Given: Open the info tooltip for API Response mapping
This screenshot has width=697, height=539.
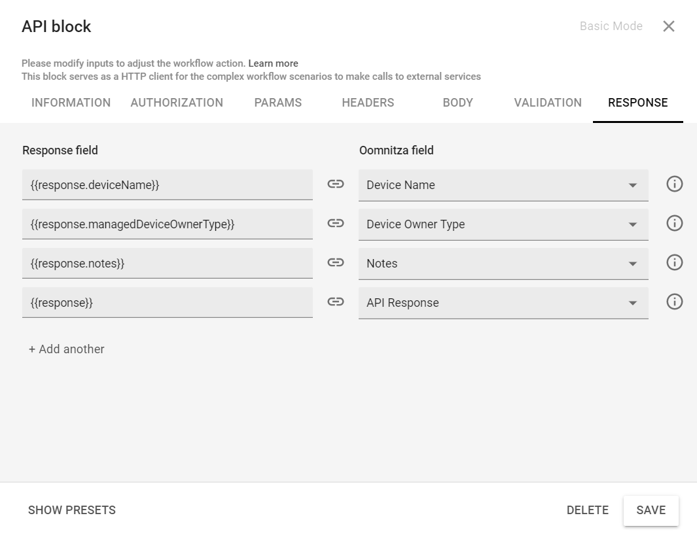Looking at the screenshot, I should [x=674, y=302].
